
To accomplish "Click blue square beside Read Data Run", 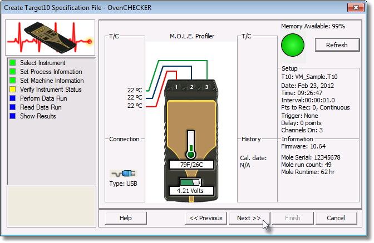I will coord(12,107).
